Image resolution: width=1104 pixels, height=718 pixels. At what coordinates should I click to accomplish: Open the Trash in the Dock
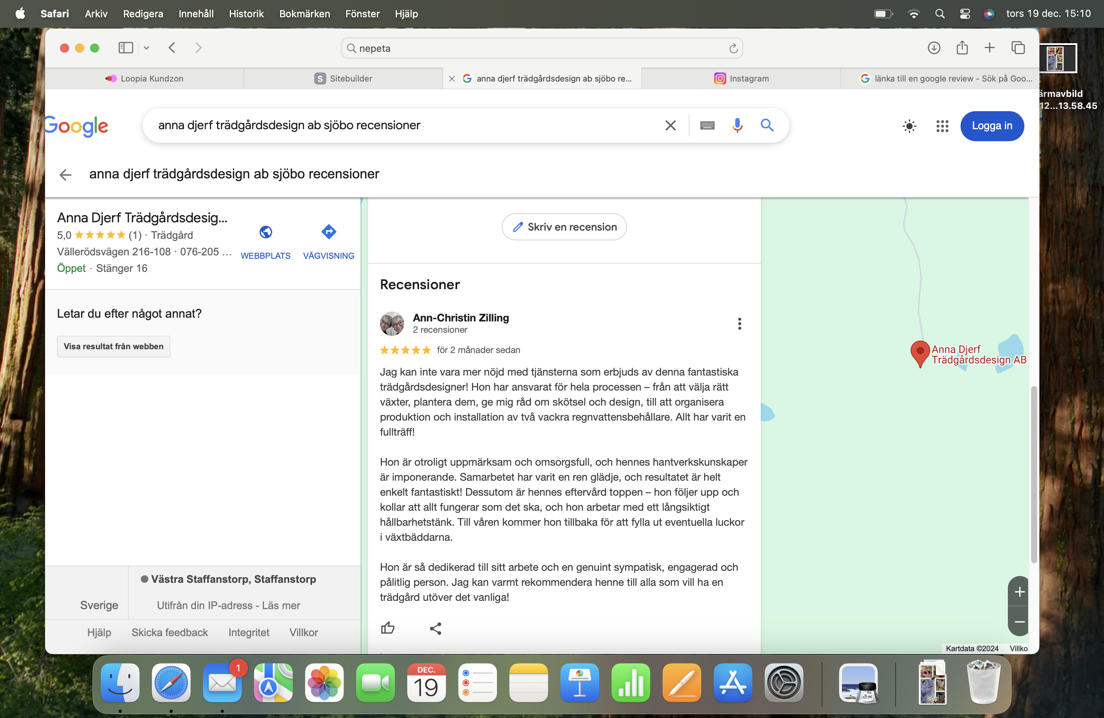(x=983, y=682)
